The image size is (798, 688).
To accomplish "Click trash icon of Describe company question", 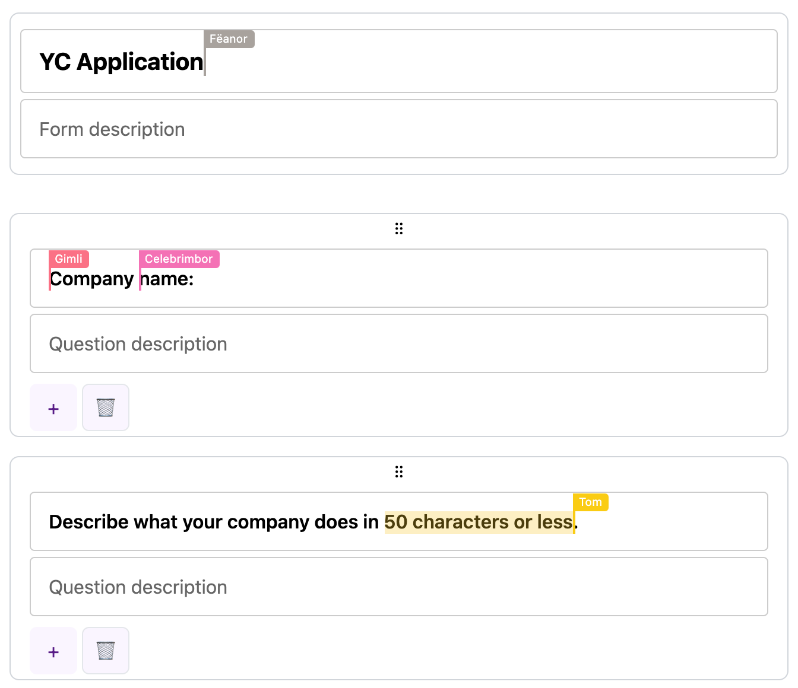I will pos(106,651).
